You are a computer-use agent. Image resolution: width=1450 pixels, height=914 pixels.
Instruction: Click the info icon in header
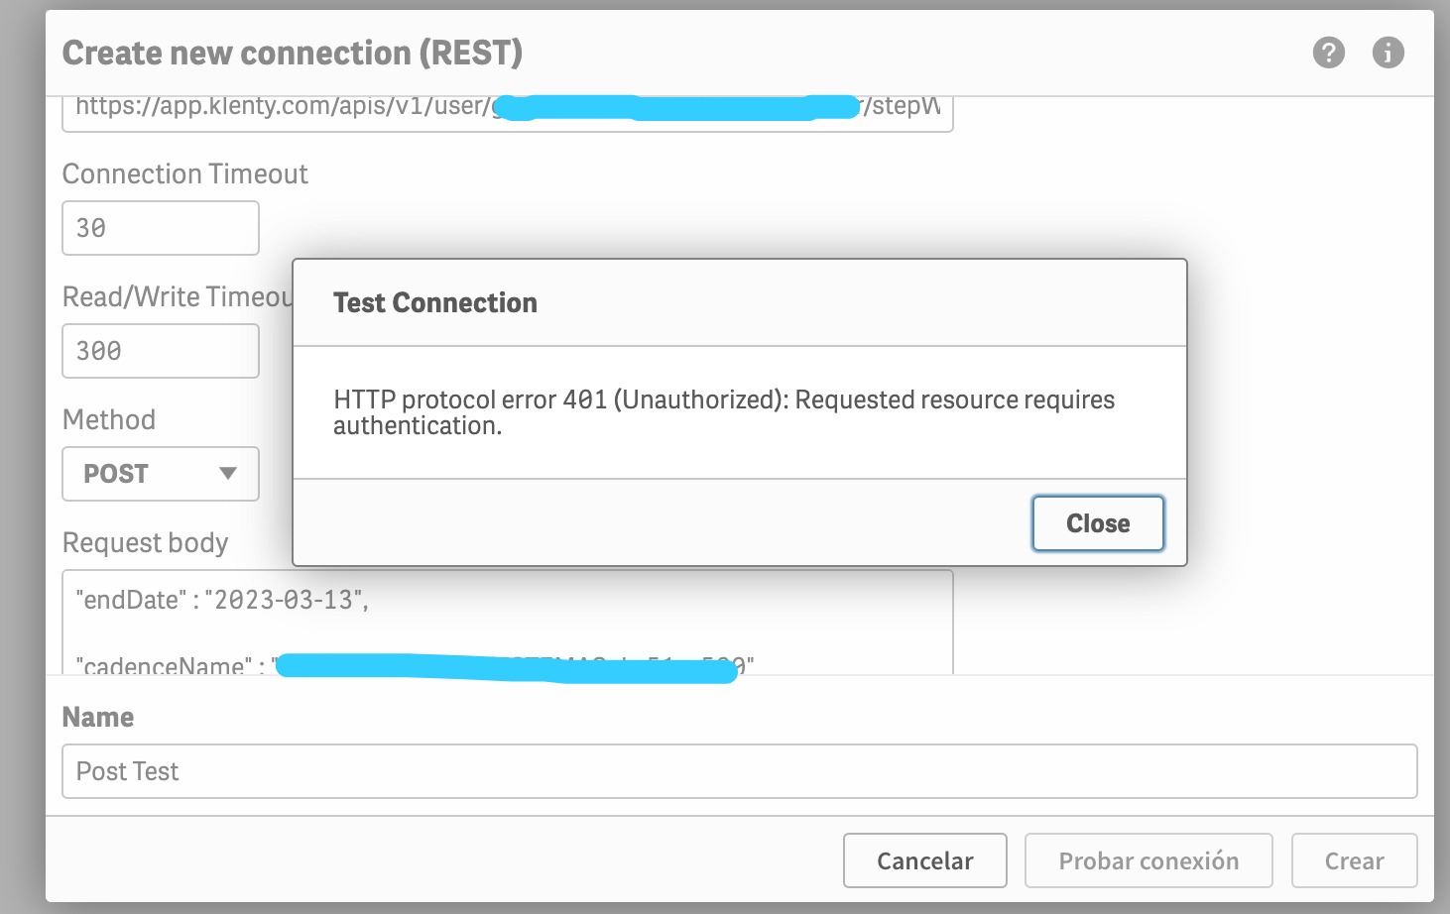(1388, 53)
